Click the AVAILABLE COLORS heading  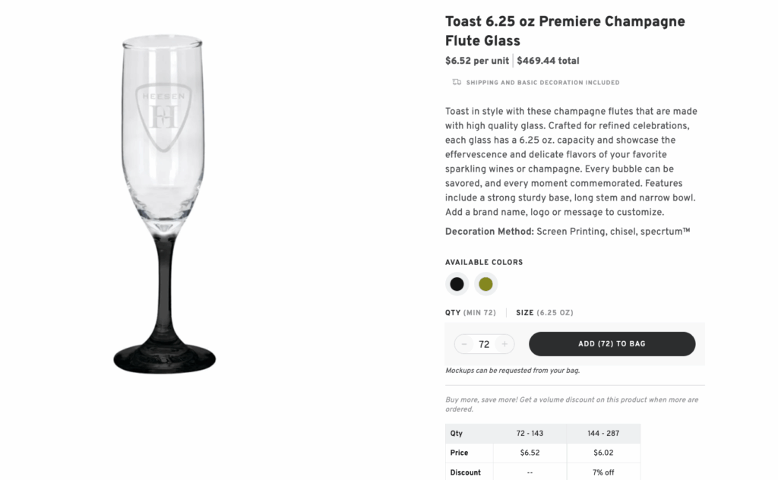click(484, 261)
